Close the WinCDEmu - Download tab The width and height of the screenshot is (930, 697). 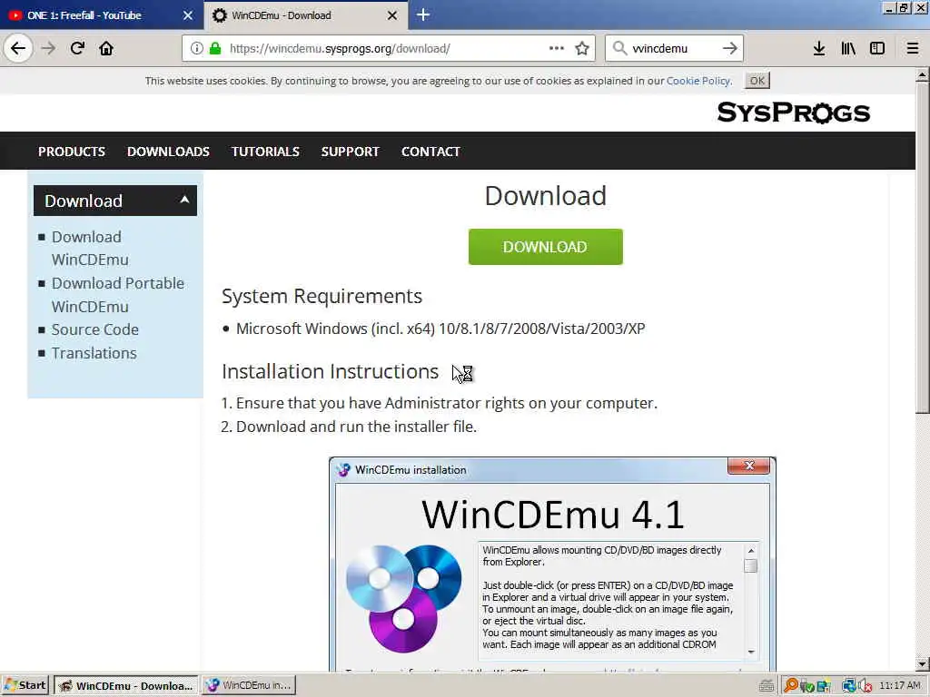[392, 15]
